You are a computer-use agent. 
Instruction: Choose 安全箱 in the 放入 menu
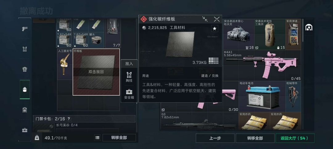129,94
